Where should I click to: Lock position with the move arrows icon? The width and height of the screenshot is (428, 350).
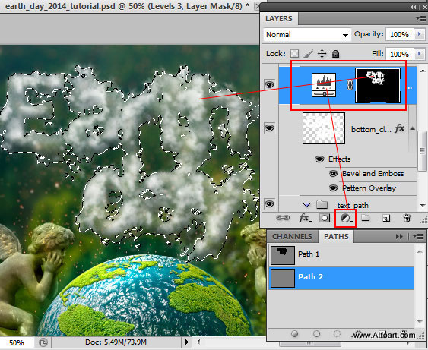point(322,54)
